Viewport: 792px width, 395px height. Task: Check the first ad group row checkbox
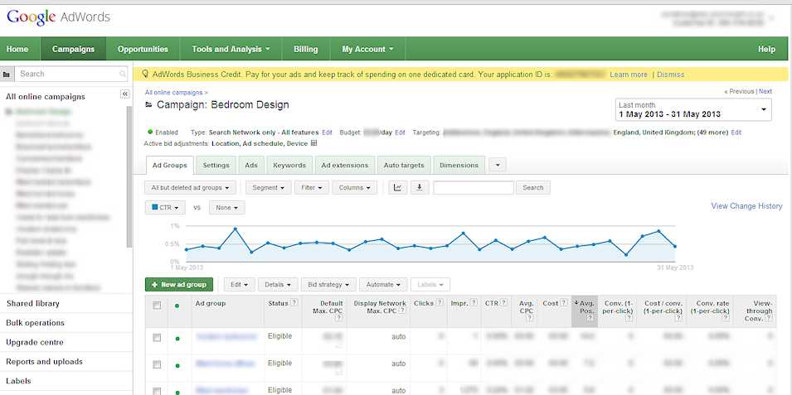tap(157, 338)
